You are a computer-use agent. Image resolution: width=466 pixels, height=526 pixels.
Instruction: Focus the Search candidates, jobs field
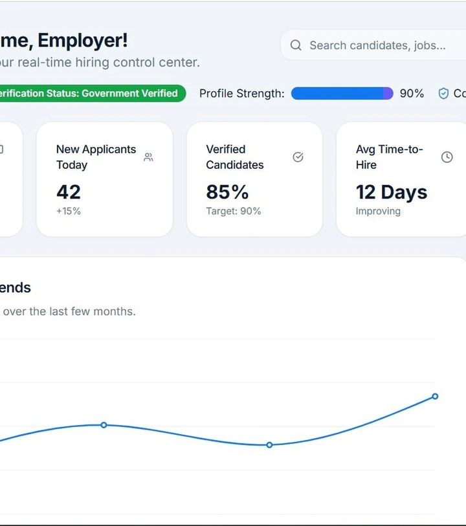coord(373,45)
